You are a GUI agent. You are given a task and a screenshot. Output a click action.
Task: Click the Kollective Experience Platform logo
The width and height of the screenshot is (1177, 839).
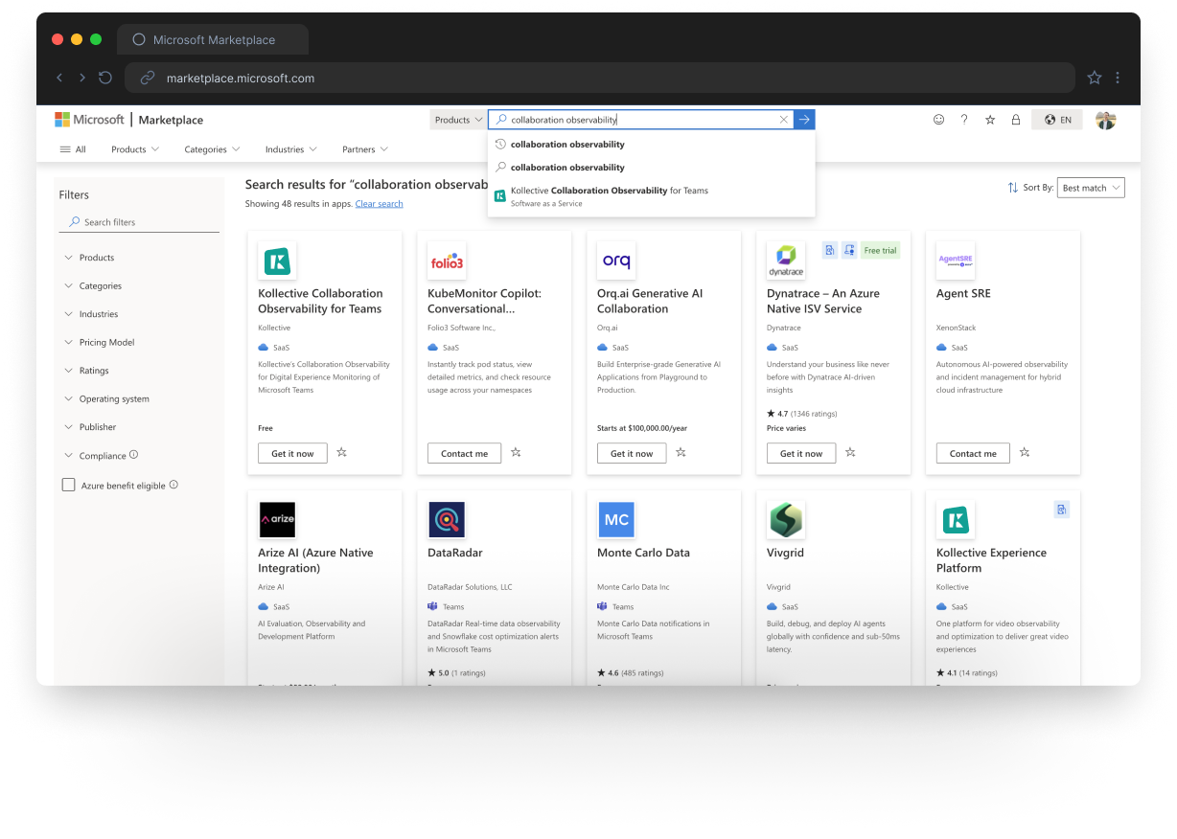click(956, 519)
